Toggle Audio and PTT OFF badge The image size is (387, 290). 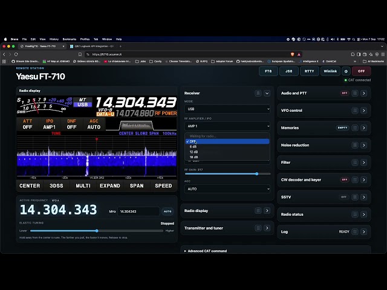345,93
